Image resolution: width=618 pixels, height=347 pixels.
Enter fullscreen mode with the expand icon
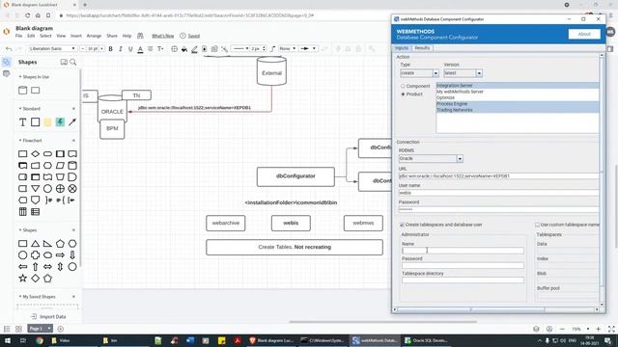tap(611, 329)
